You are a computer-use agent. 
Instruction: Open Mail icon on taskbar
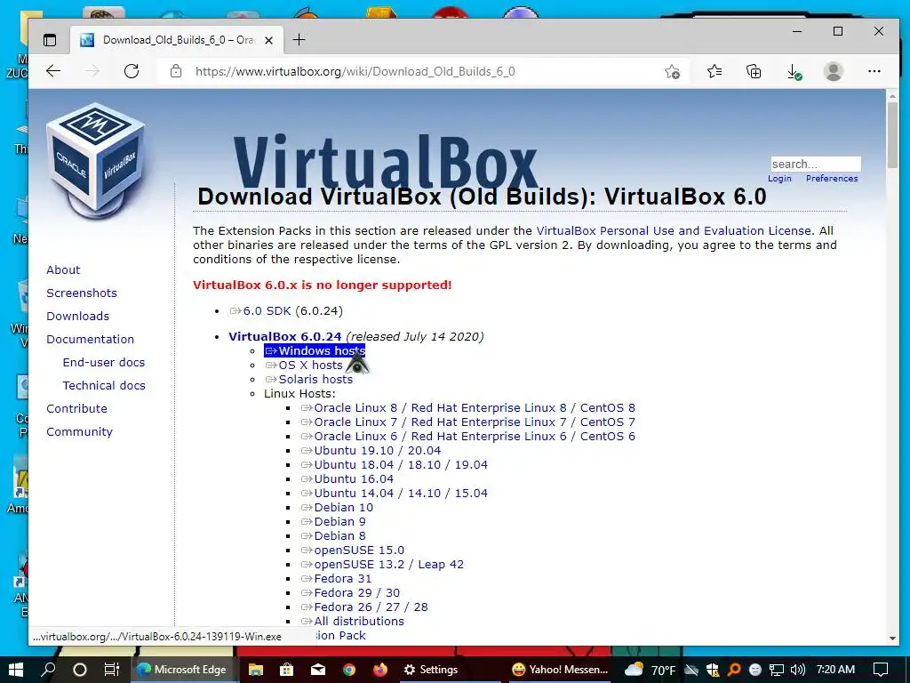click(x=318, y=670)
